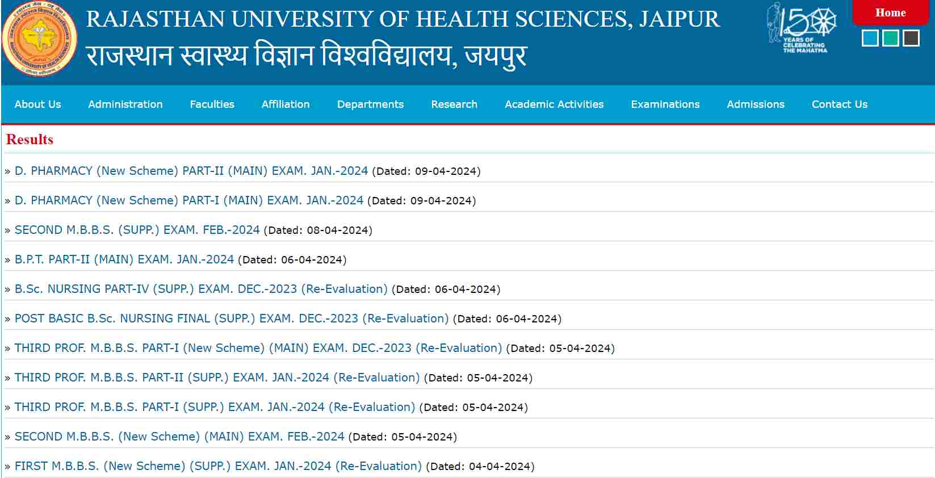Click the university emblem logo
Viewport: 935px width, 478px height.
pyautogui.click(x=40, y=39)
